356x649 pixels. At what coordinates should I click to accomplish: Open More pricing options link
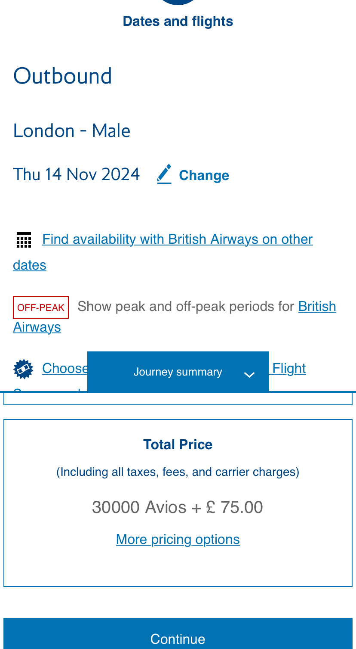click(x=178, y=539)
